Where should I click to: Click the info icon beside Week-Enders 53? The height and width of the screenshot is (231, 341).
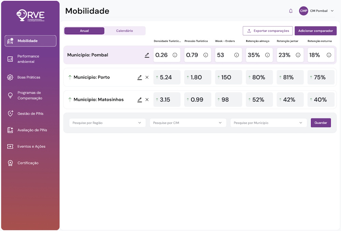coord(236,55)
